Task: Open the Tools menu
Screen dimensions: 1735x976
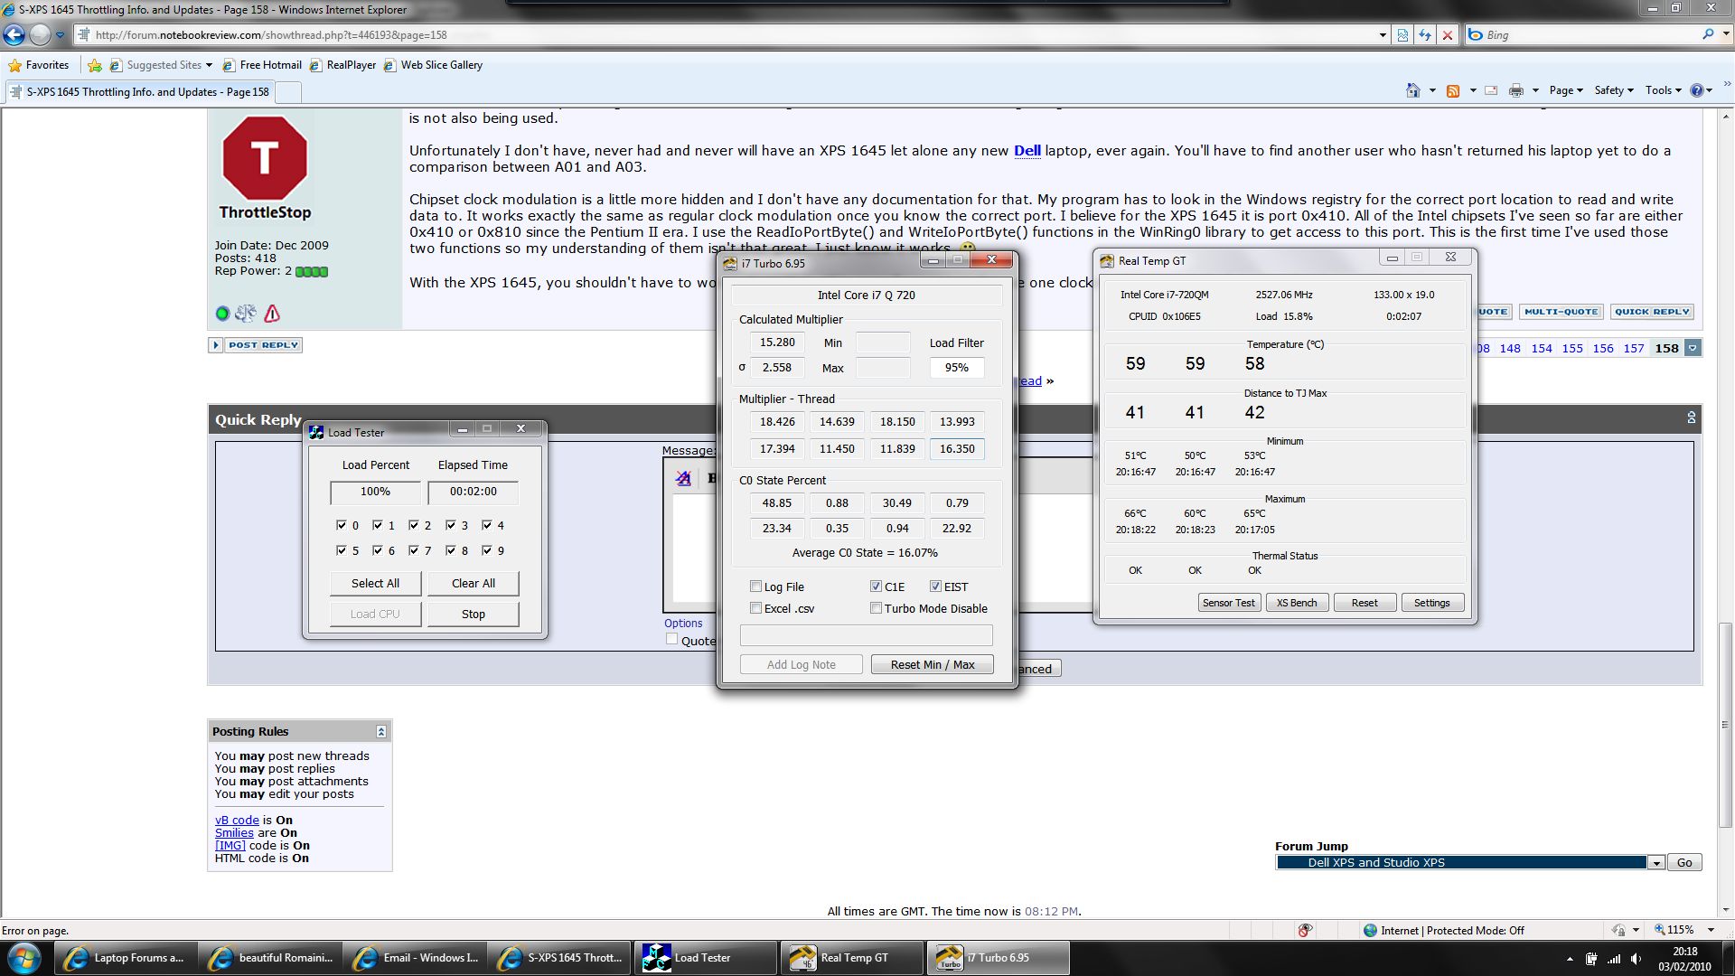Action: coord(1663,90)
